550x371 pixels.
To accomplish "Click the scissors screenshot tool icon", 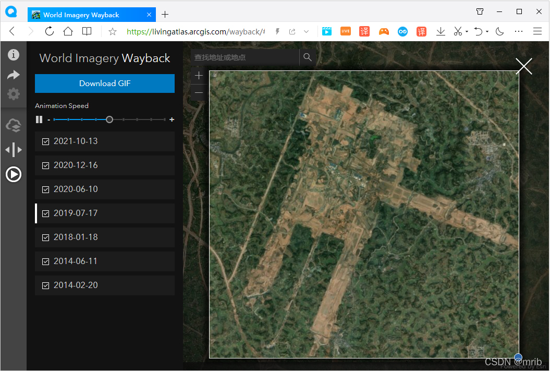I will 458,31.
